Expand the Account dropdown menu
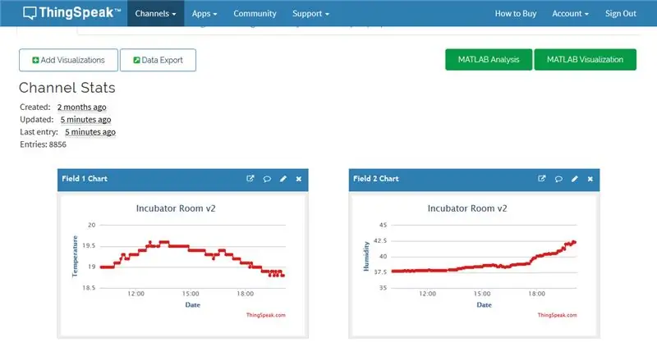Image resolution: width=657 pixels, height=347 pixels. tap(570, 13)
